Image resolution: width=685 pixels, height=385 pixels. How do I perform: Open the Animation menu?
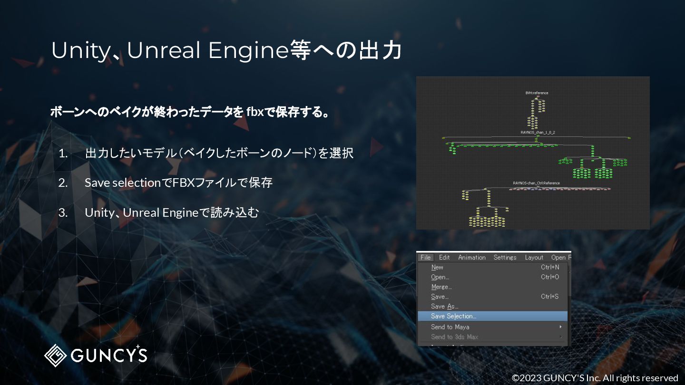[x=472, y=258]
